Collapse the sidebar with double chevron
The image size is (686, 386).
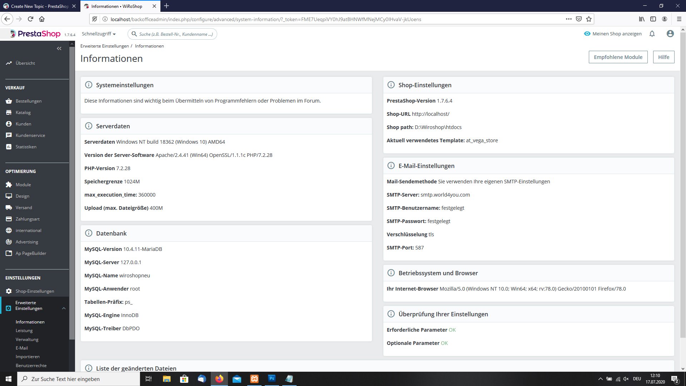(x=59, y=49)
